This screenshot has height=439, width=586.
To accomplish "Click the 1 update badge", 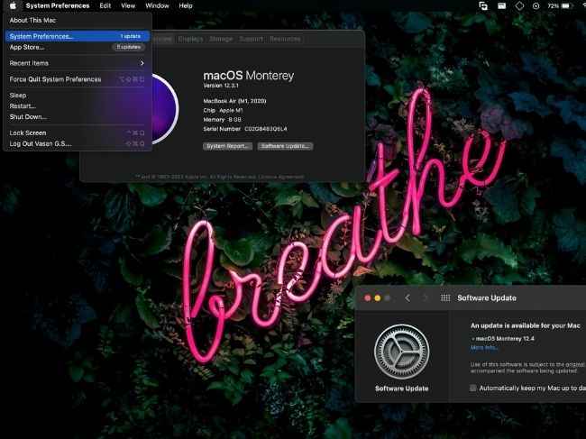I will (131, 36).
